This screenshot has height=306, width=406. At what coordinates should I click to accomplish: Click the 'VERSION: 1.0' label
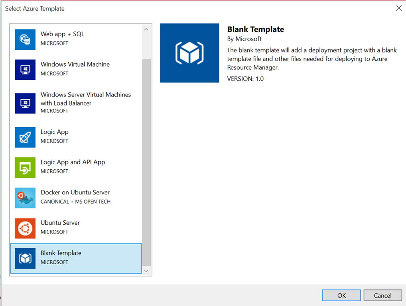tap(245, 79)
